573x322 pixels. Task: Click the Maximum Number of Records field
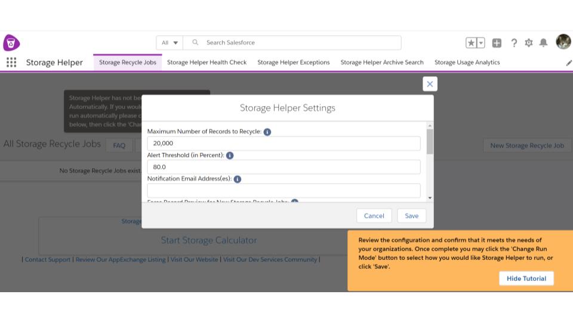coord(284,144)
